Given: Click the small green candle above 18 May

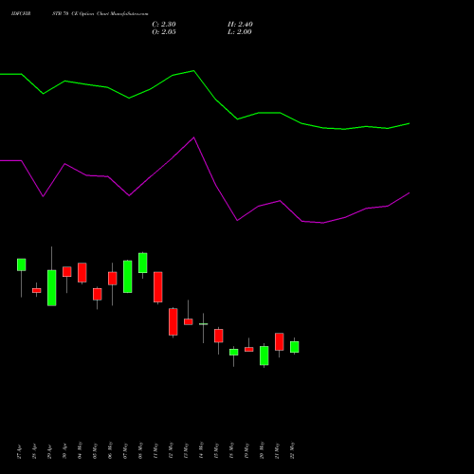Looking at the screenshot, I should click(234, 352).
